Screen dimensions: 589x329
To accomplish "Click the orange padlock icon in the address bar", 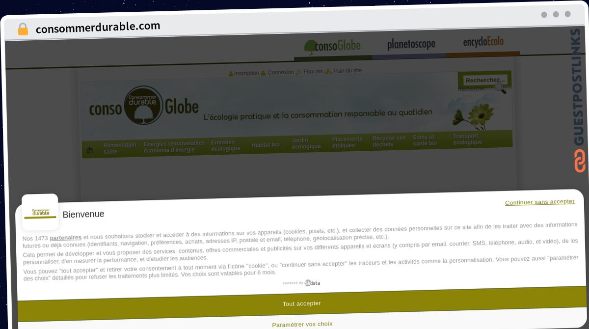I will (23, 29).
